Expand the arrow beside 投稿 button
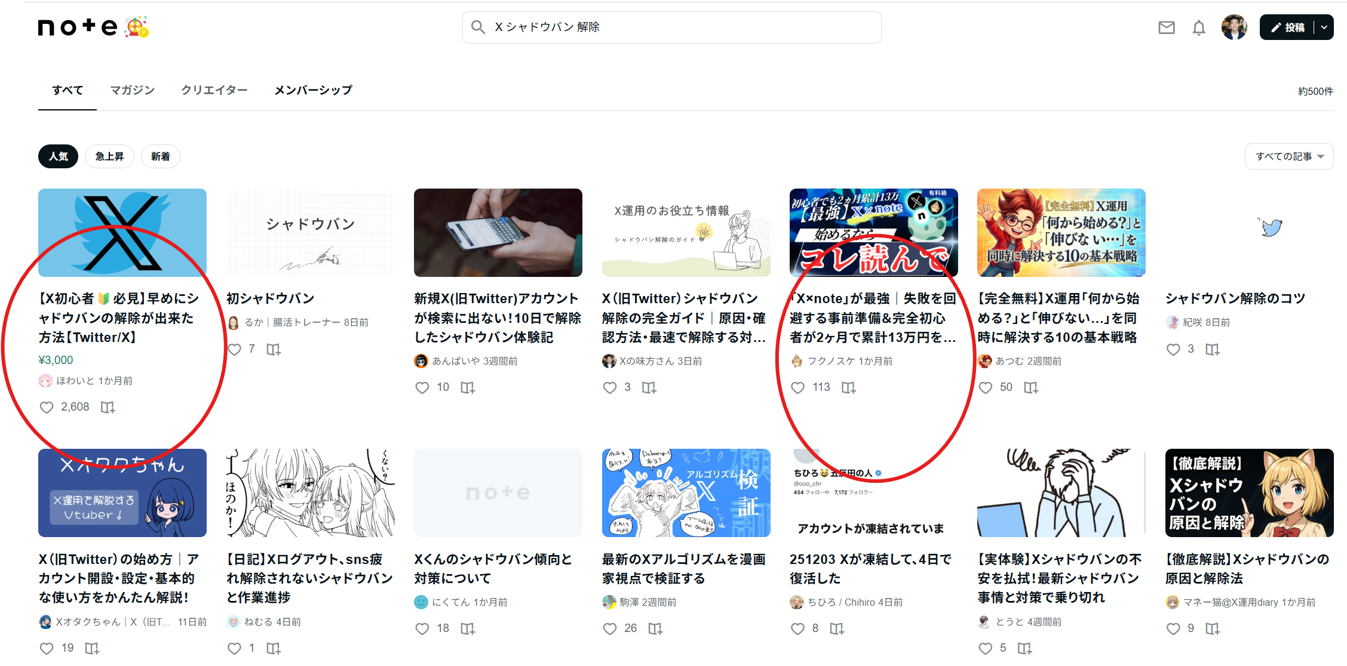 1324,27
